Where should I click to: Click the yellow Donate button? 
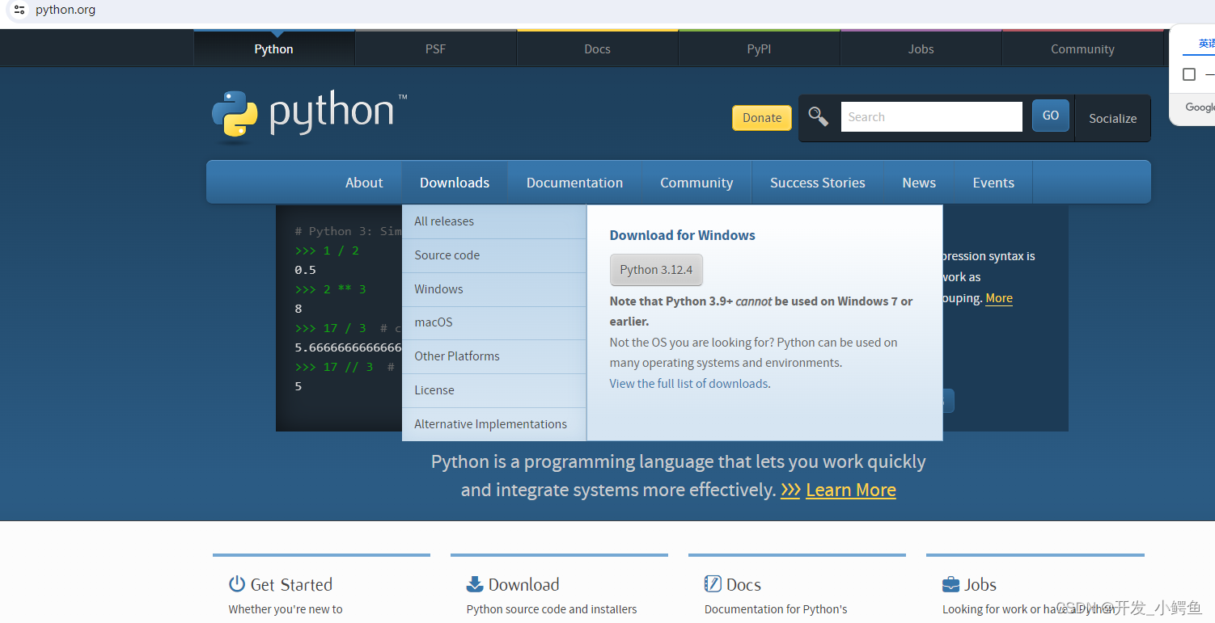pyautogui.click(x=761, y=117)
